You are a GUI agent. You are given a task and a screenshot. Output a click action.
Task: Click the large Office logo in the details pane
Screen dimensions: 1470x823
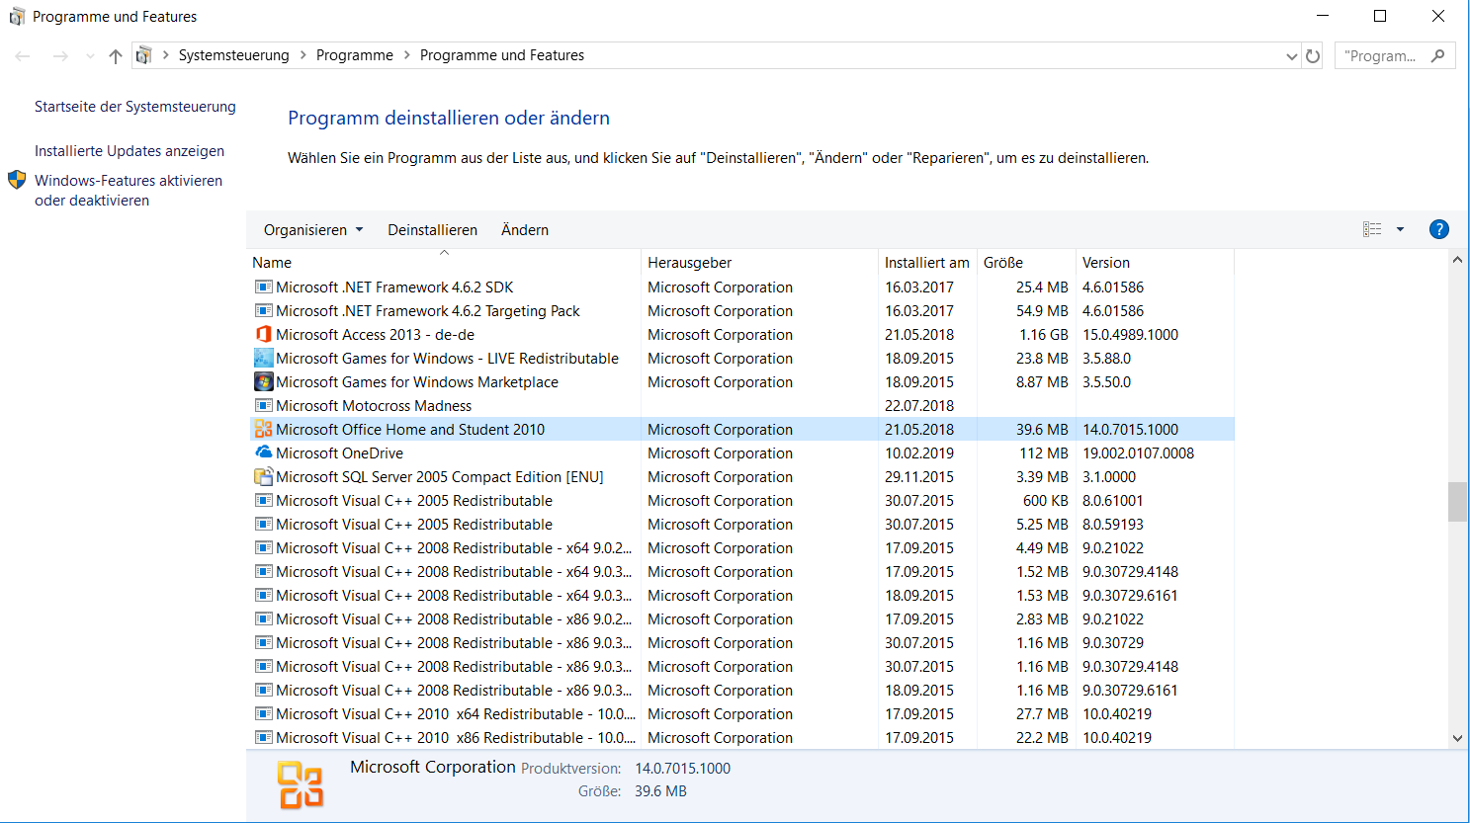(x=301, y=785)
